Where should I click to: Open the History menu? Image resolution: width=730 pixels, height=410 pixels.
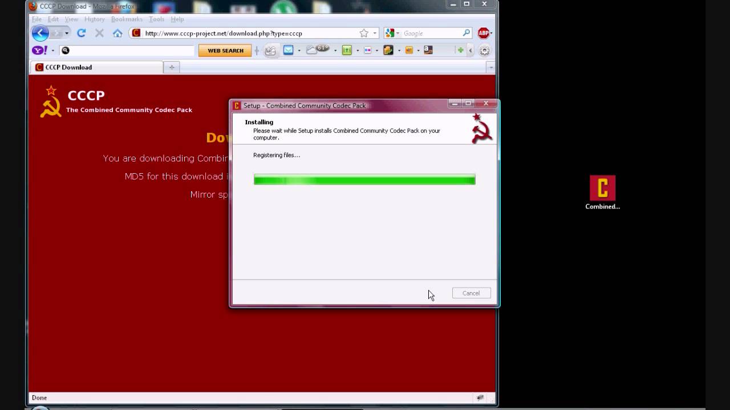pos(95,19)
